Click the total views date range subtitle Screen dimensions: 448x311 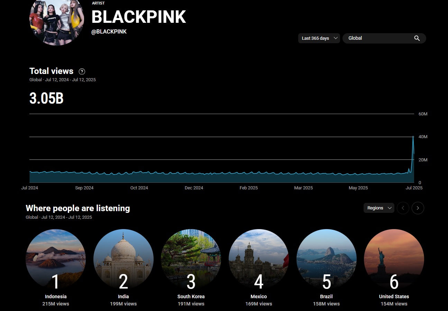tap(63, 80)
